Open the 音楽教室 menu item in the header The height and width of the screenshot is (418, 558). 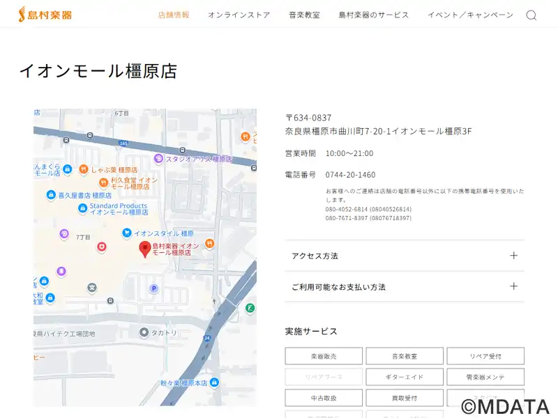click(304, 15)
